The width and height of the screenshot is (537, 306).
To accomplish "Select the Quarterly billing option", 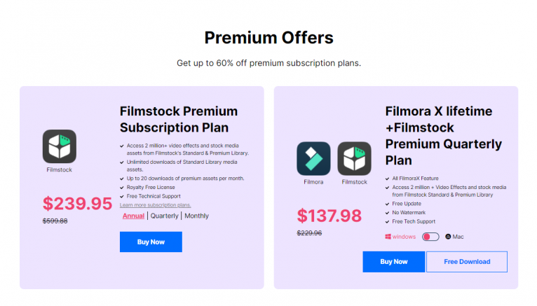I will click(165, 216).
